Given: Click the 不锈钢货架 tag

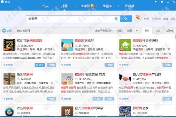Looking at the screenshot, I should pyautogui.click(x=30, y=83).
